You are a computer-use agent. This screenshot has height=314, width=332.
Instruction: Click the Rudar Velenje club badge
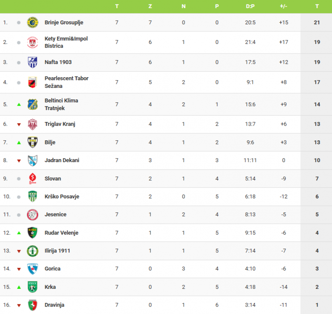pyautogui.click(x=32, y=233)
